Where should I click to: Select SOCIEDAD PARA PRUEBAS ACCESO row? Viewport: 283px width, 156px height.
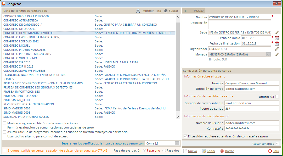pyautogui.click(x=89, y=117)
